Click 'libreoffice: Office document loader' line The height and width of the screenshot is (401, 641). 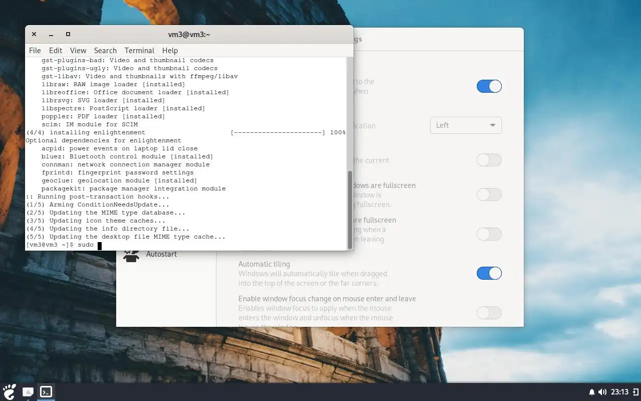[x=136, y=92]
